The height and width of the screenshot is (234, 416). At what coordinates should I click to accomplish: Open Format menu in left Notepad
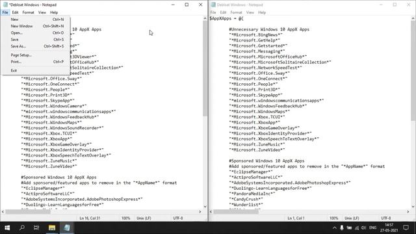[x=28, y=12]
